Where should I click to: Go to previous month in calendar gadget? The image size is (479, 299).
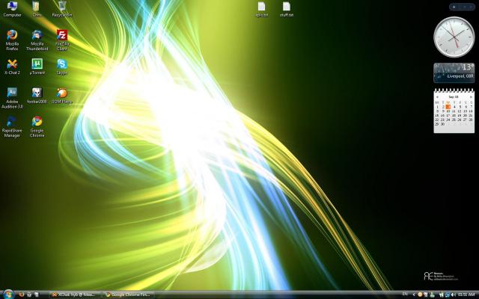pos(437,97)
